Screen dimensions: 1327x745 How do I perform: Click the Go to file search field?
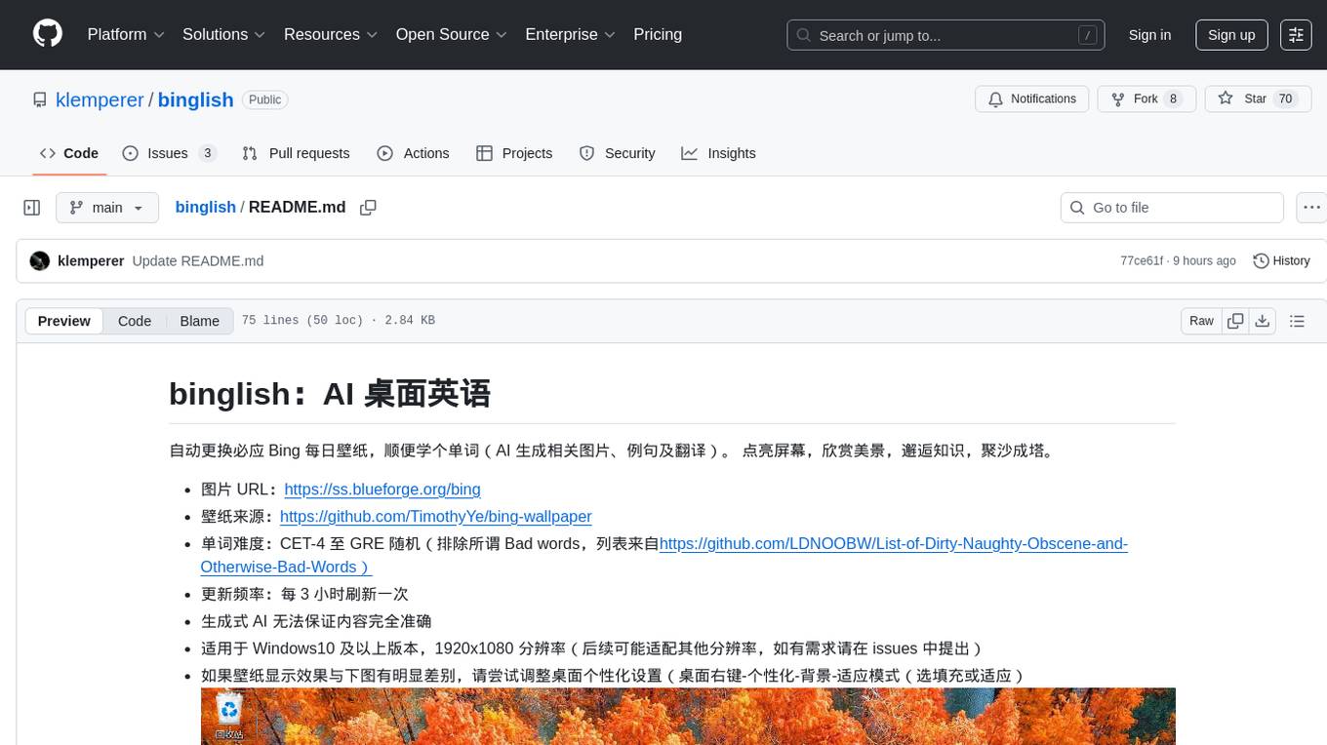tap(1171, 208)
